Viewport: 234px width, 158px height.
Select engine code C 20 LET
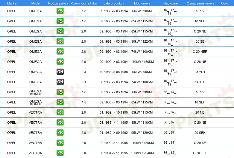point(200,153)
